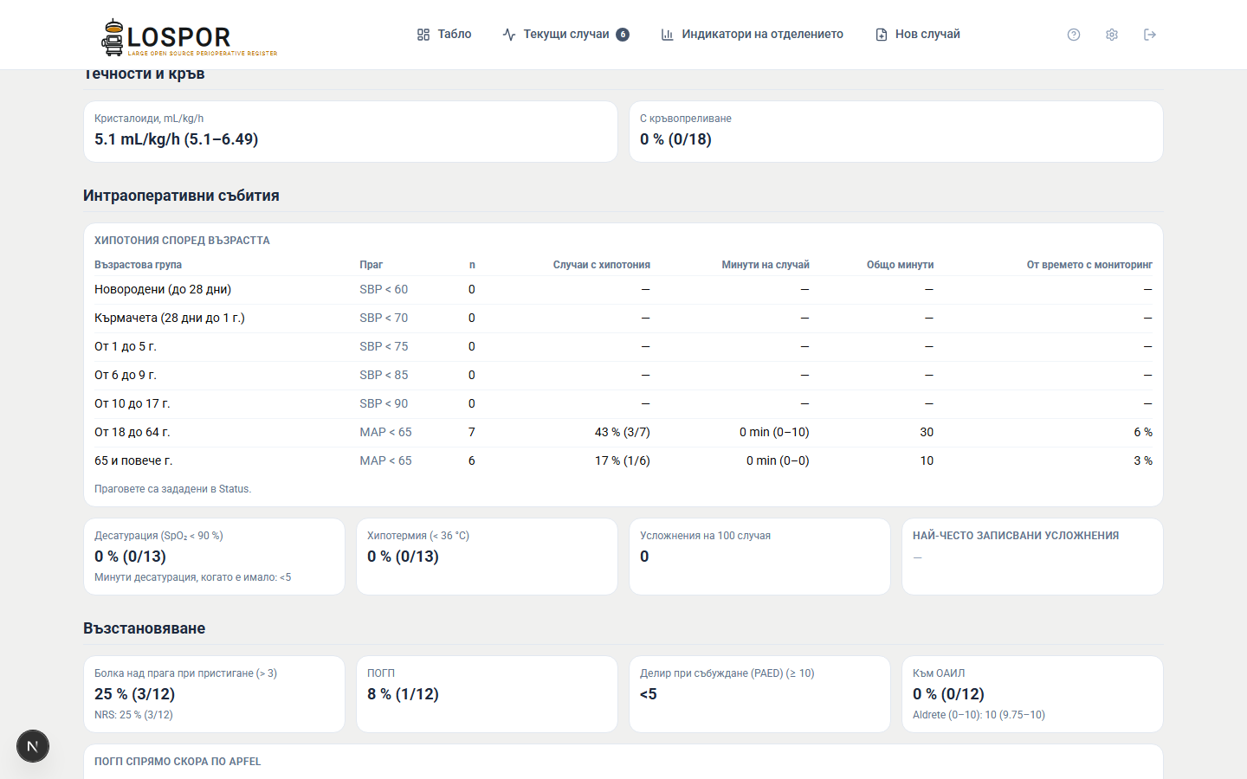This screenshot has height=779, width=1247.
Task: Click the Десатурация 0 % (0/13) value
Action: pos(130,557)
